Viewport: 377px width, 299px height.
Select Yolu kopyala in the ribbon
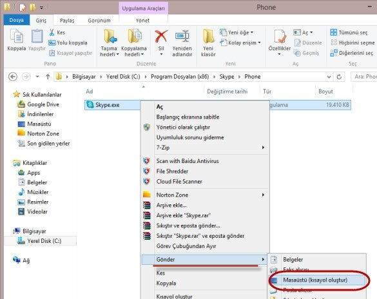pyautogui.click(x=68, y=43)
